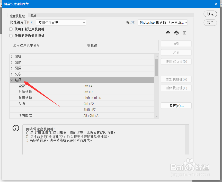The width and height of the screenshot is (222, 182).
Task: Create a new set based on current shortcuts
Action: (176, 33)
